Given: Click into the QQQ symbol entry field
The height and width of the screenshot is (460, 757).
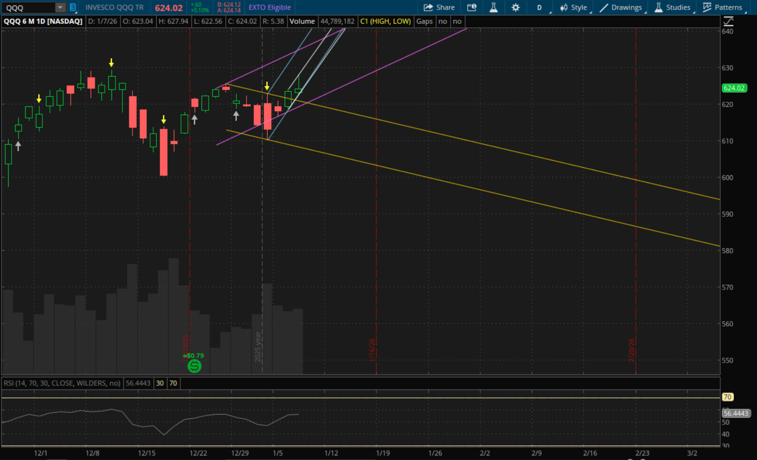Looking at the screenshot, I should (x=29, y=8).
